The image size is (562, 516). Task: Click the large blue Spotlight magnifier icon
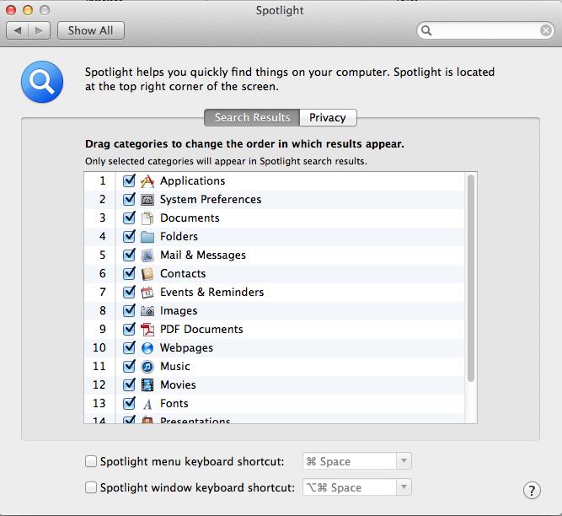click(42, 82)
